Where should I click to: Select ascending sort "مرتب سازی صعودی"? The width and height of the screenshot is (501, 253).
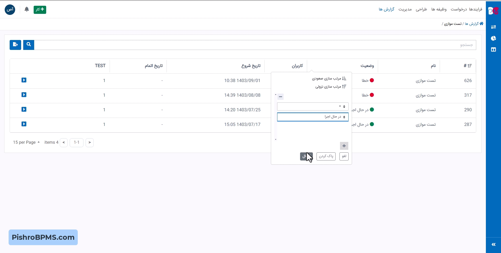pyautogui.click(x=329, y=78)
